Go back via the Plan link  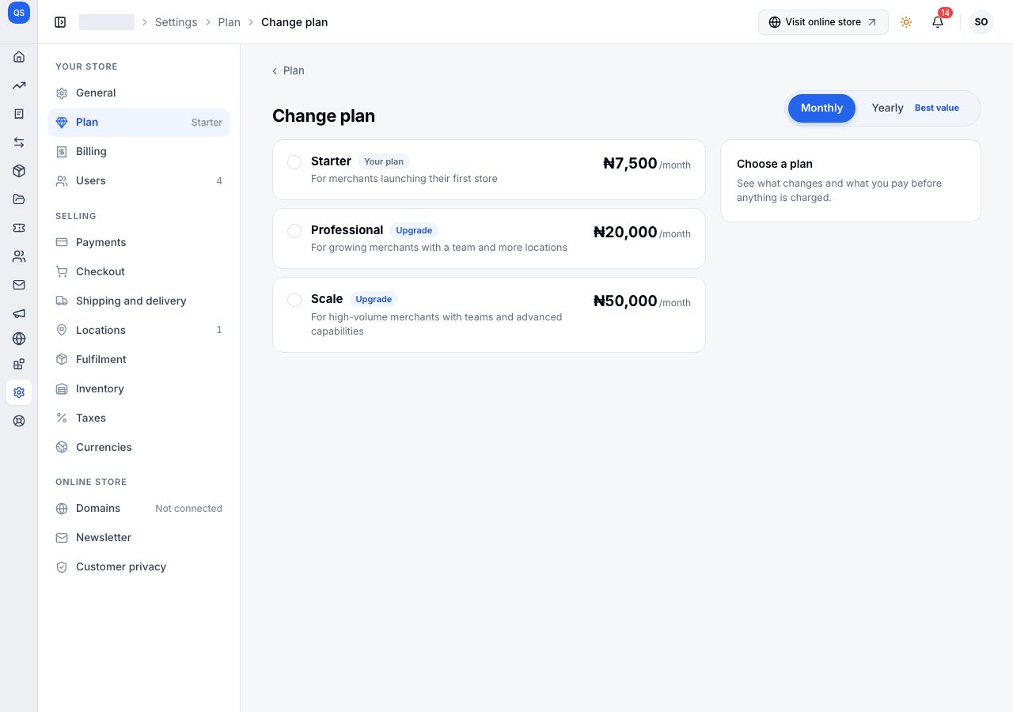coord(288,71)
